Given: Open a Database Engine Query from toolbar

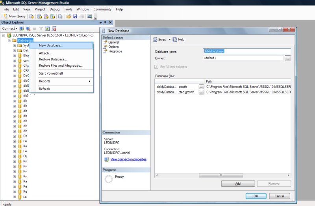Looking at the screenshot, I should (31, 16).
